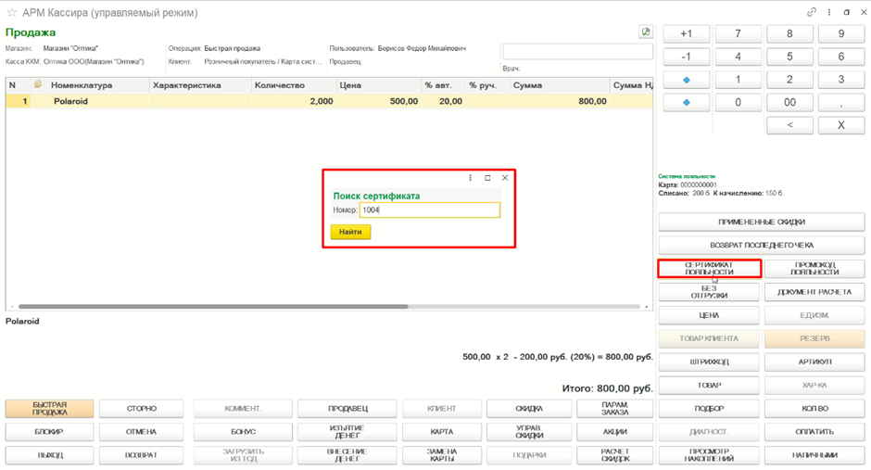The height and width of the screenshot is (470, 871).
Task: Click the Номенклатура column header
Action: 98,85
